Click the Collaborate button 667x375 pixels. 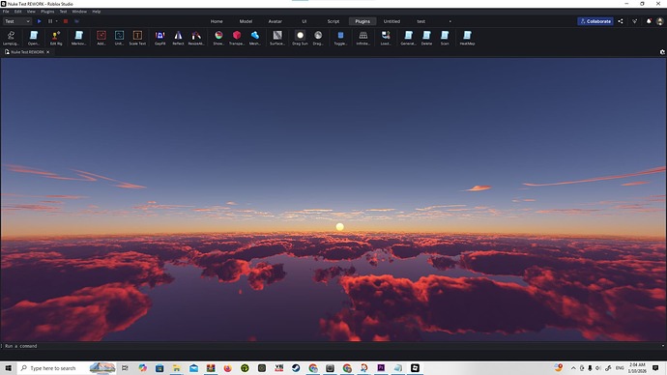(595, 21)
